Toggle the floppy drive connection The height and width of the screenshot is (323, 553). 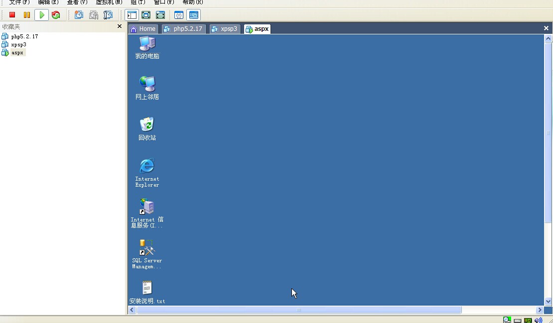tap(517, 320)
